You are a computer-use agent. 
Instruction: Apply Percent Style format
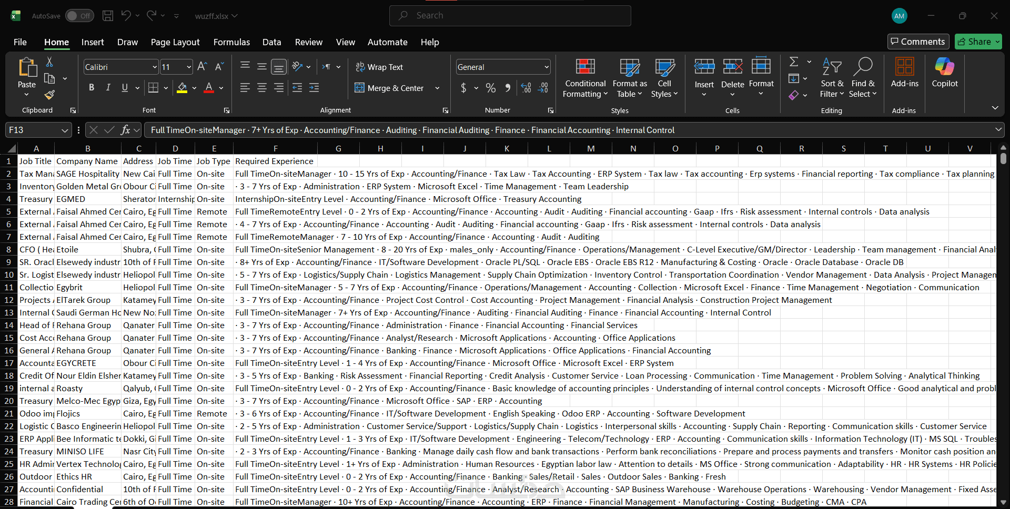(x=491, y=88)
